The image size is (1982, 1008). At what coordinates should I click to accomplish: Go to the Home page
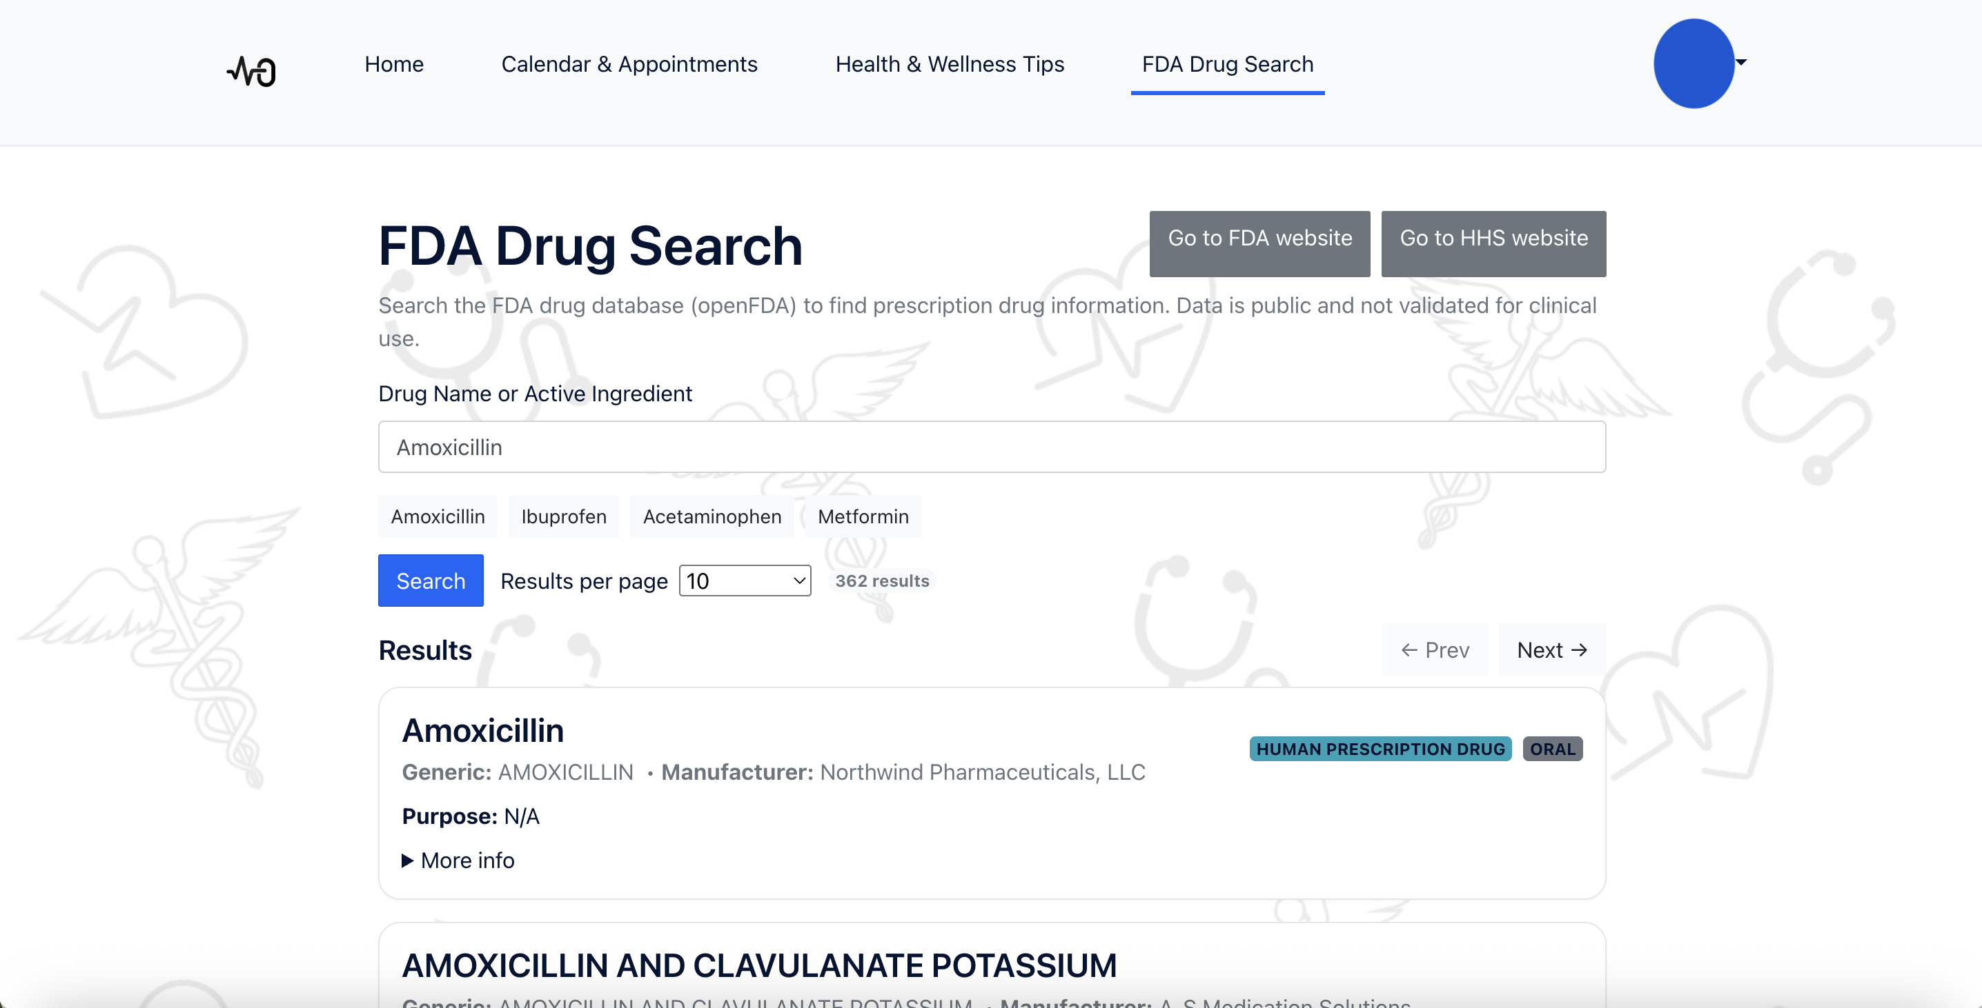394,64
